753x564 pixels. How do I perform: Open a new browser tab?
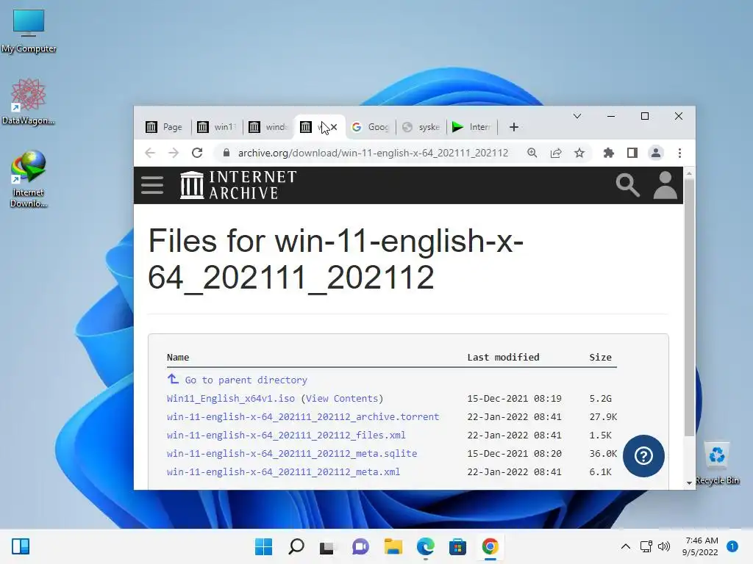514,127
